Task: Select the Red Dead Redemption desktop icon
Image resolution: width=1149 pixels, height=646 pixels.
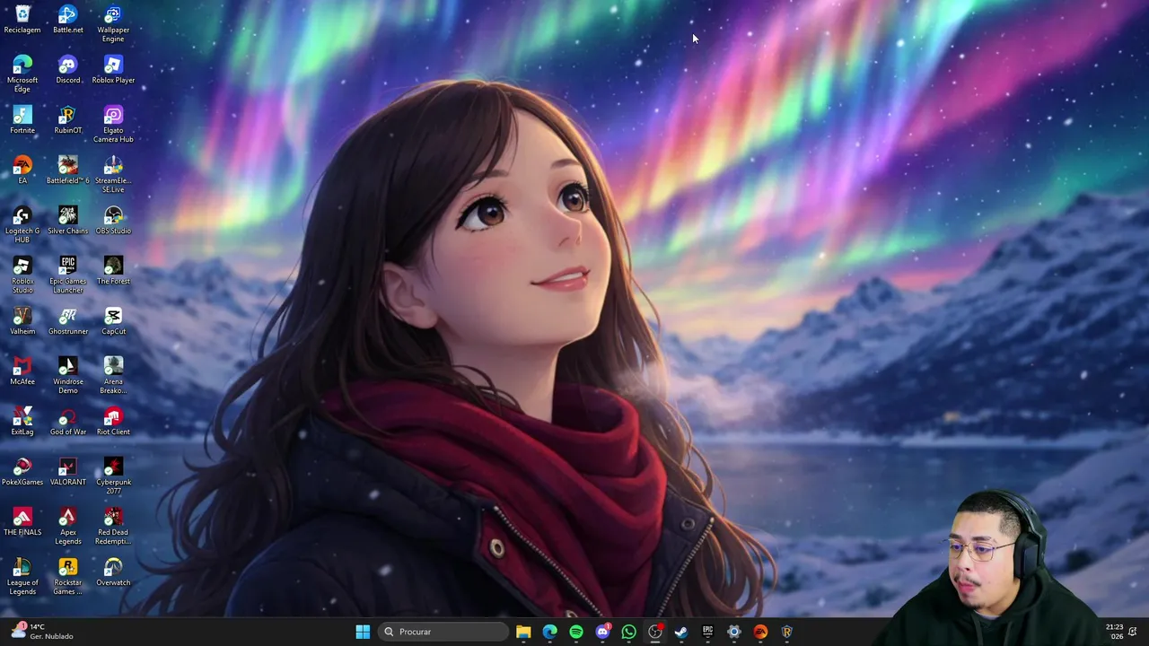Action: 113,527
